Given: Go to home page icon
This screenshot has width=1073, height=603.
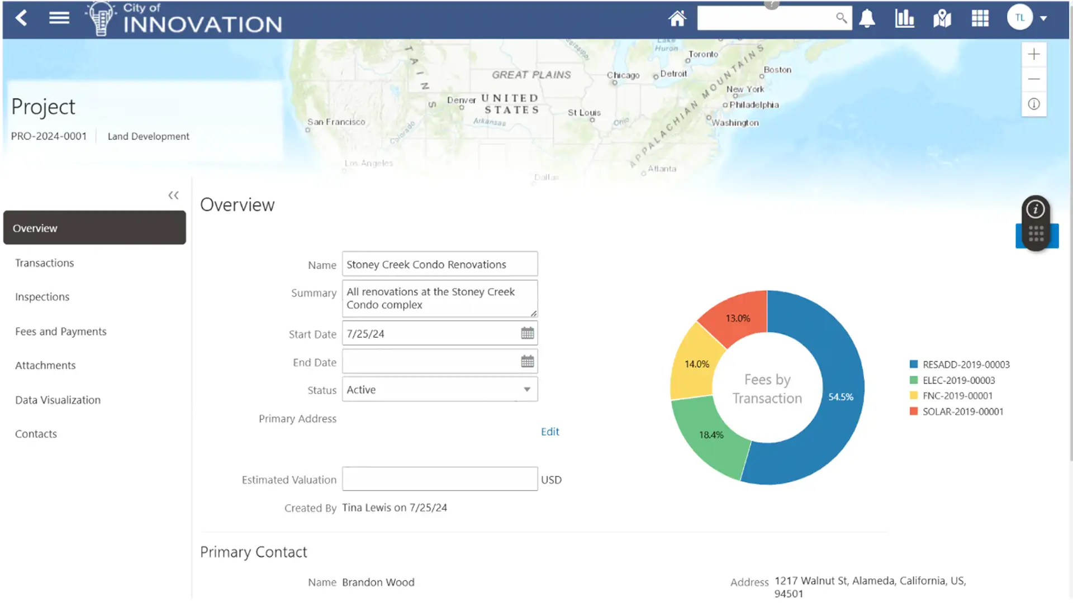Looking at the screenshot, I should (677, 18).
